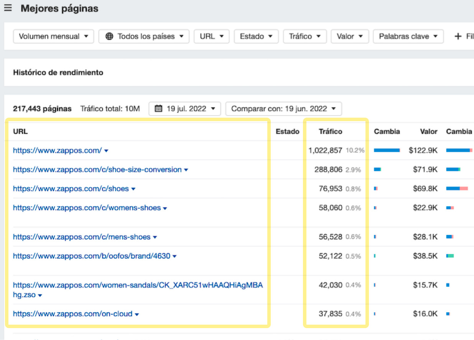The width and height of the screenshot is (474, 340).
Task: Click the calendar icon beside 19 jul. 2022
Action: click(158, 108)
